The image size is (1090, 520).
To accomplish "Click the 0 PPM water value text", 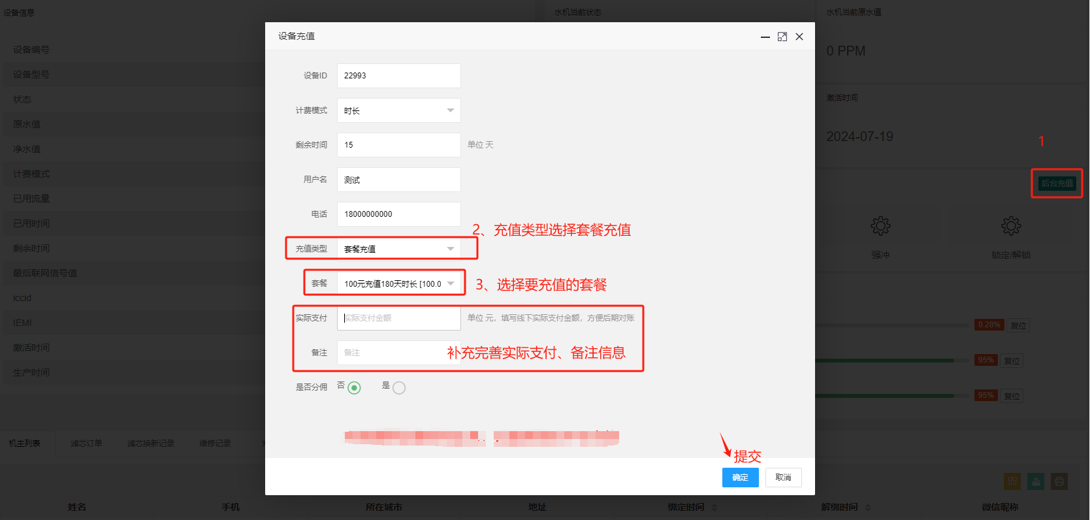I will (846, 51).
